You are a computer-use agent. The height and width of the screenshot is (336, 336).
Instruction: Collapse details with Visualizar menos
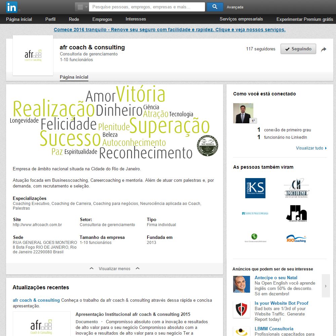(115, 268)
